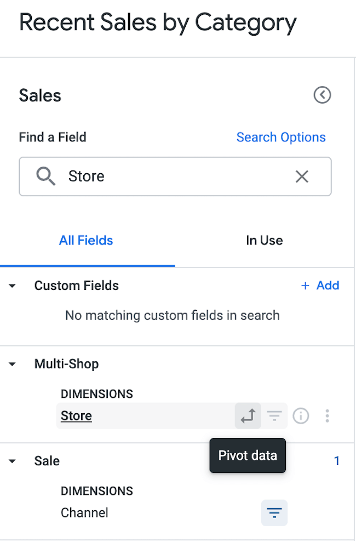The height and width of the screenshot is (541, 356).
Task: Select the Channel dimension name
Action: (x=84, y=512)
